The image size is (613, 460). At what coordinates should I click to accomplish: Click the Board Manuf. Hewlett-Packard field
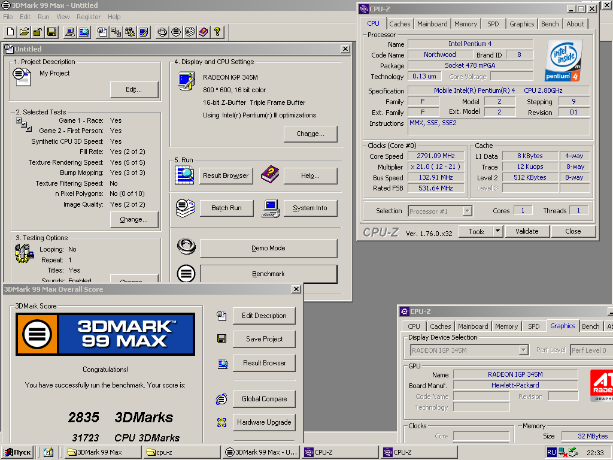[x=515, y=385]
